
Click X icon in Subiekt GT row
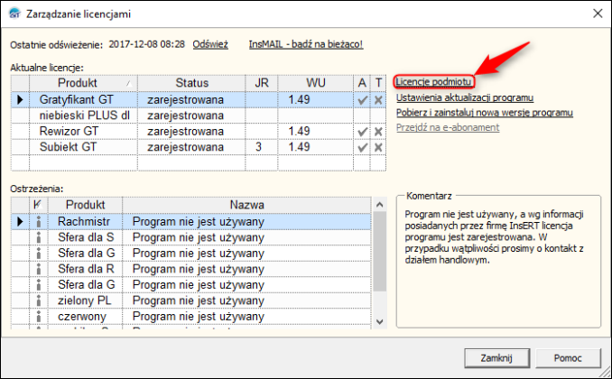point(378,148)
